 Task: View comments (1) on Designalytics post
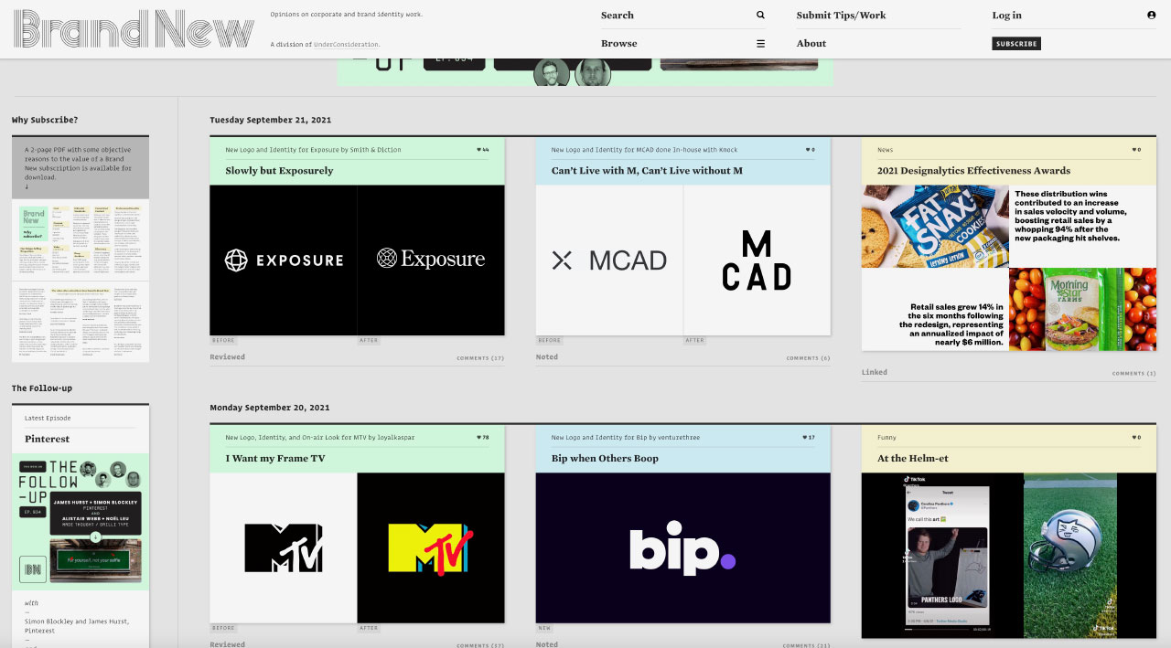(x=1134, y=374)
